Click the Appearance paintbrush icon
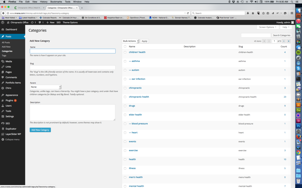The image size is (302, 188). click(x=3, y=95)
